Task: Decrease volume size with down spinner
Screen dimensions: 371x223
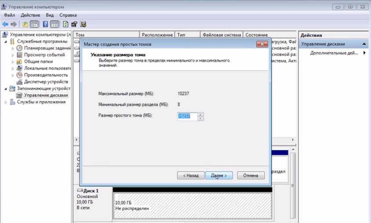Action: [200, 118]
